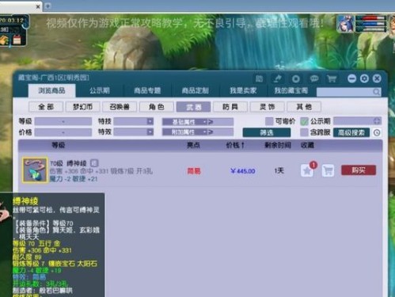Click the 简易 highlight text
The image size is (395, 297).
(x=194, y=171)
